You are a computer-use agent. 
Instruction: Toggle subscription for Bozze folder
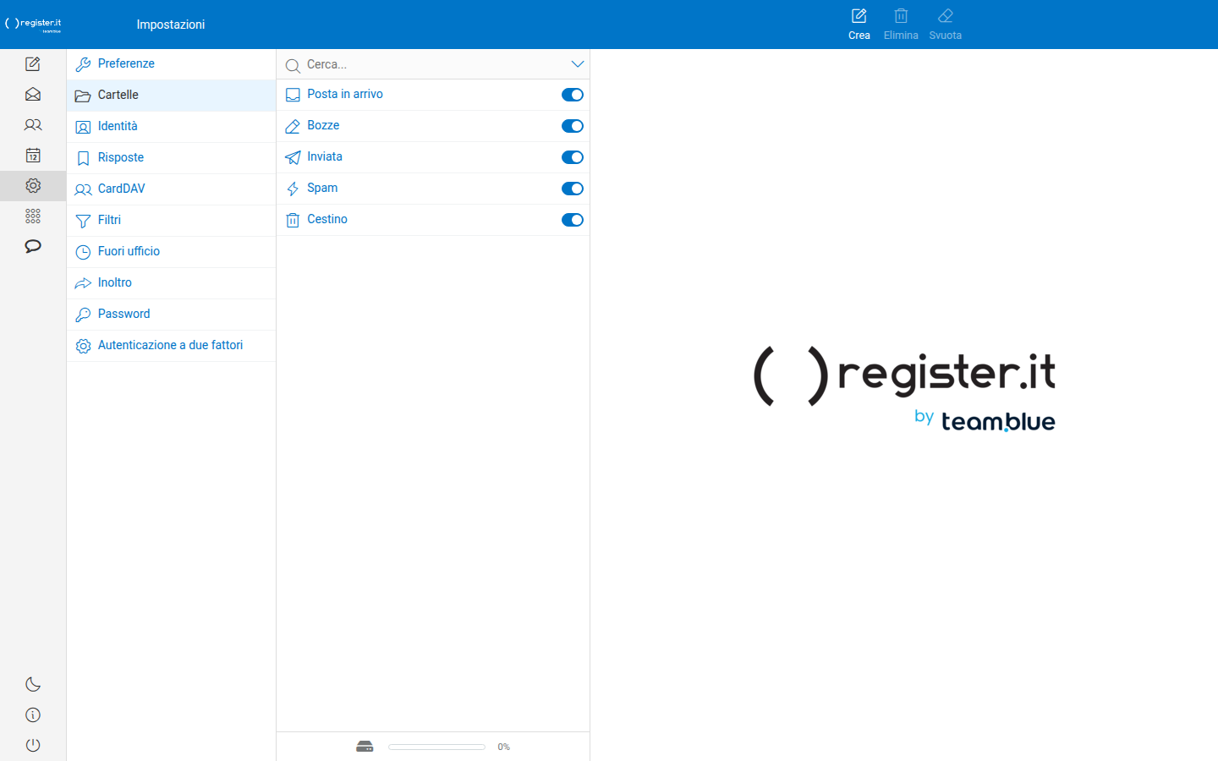573,126
